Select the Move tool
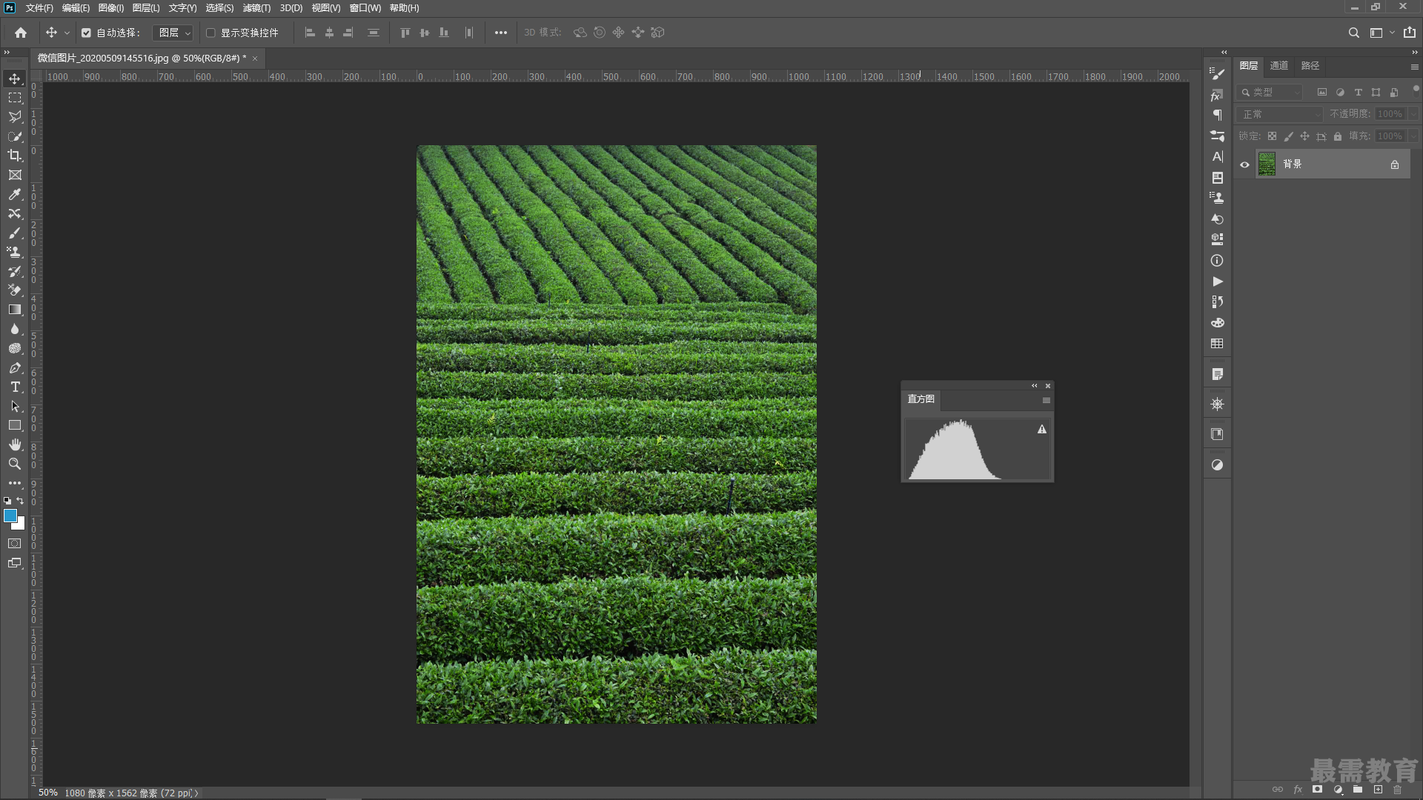This screenshot has width=1423, height=800. tap(15, 79)
